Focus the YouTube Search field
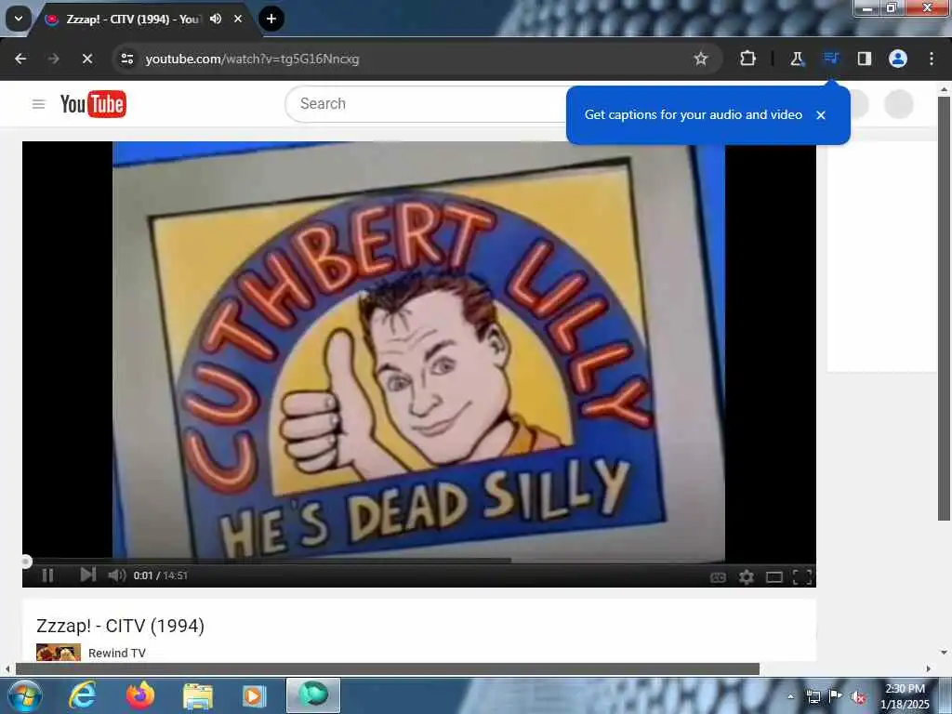The width and height of the screenshot is (952, 714). coord(428,104)
